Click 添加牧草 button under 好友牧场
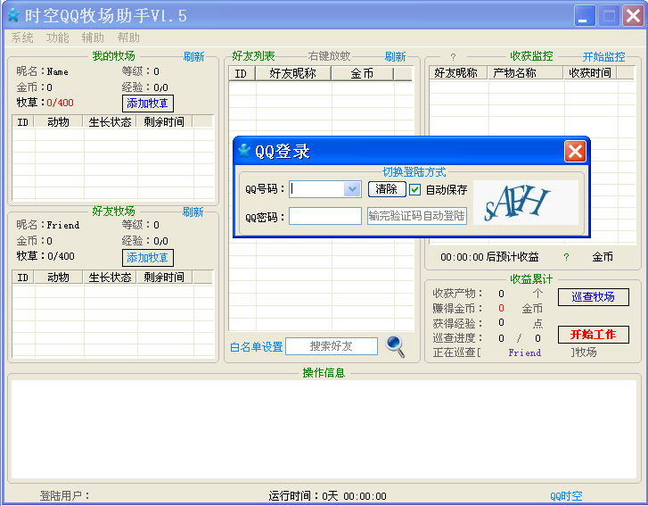648x506 pixels. click(148, 258)
